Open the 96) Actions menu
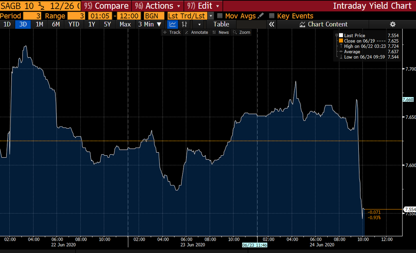 [x=157, y=6]
